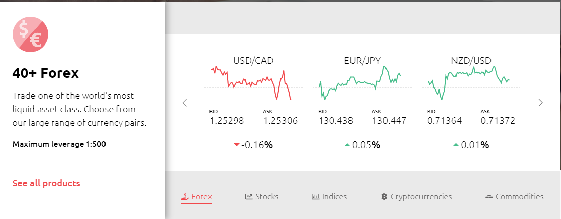Click the Stocks chart line icon
561x219 pixels.
(249, 196)
